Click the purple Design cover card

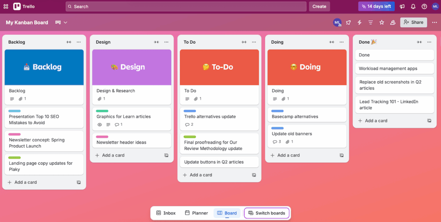(132, 67)
